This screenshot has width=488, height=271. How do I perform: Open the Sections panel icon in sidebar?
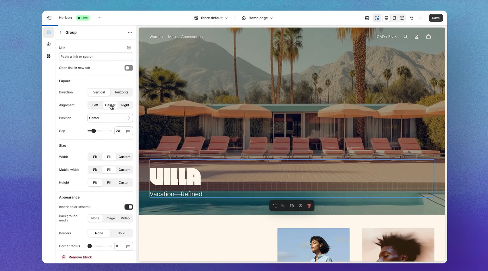pyautogui.click(x=49, y=32)
